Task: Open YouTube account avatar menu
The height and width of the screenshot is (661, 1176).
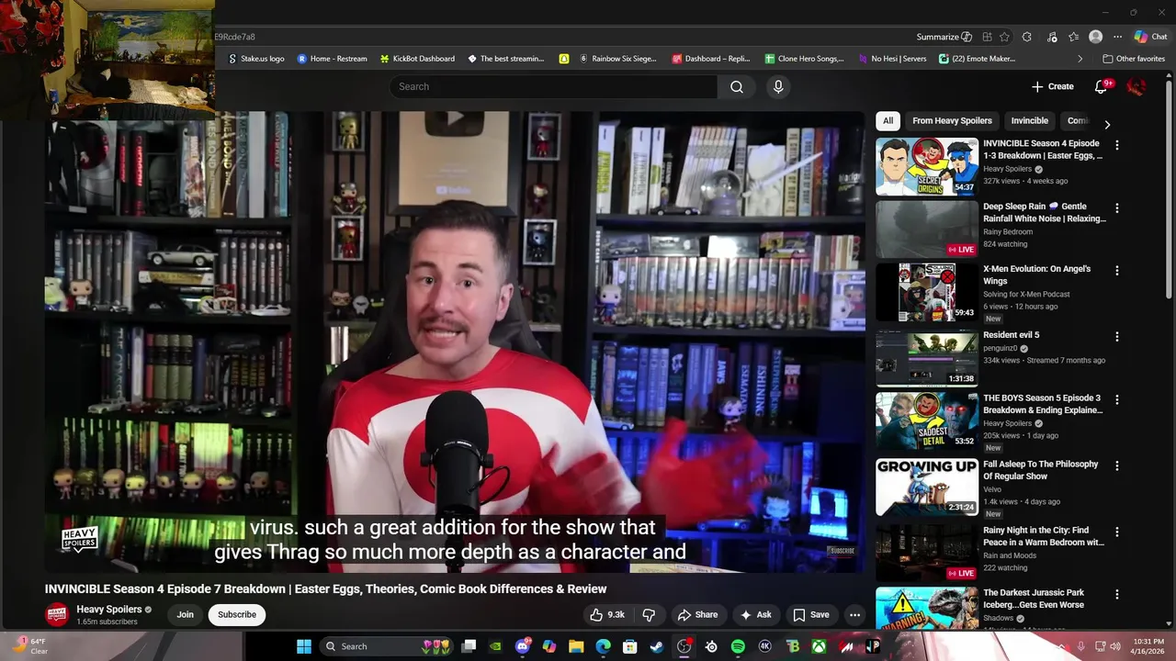Action: (1136, 86)
